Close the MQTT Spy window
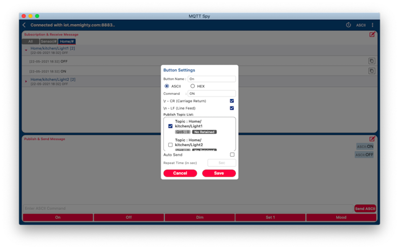This screenshot has width=399, height=249. click(x=24, y=16)
